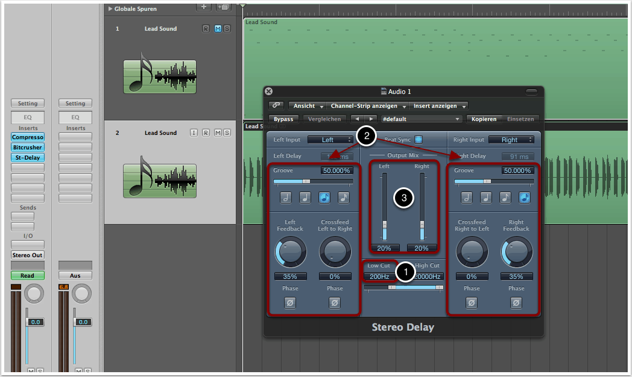The width and height of the screenshot is (632, 377).
Task: Unmute track 1 Lead Sound
Action: click(x=218, y=29)
